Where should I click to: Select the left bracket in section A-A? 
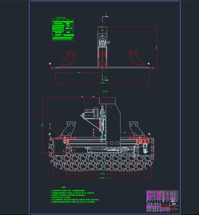(68, 129)
